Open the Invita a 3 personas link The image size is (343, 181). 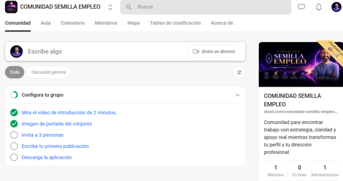point(42,135)
